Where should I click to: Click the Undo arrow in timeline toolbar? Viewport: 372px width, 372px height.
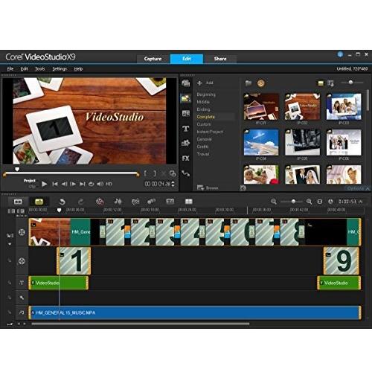[x=62, y=202]
